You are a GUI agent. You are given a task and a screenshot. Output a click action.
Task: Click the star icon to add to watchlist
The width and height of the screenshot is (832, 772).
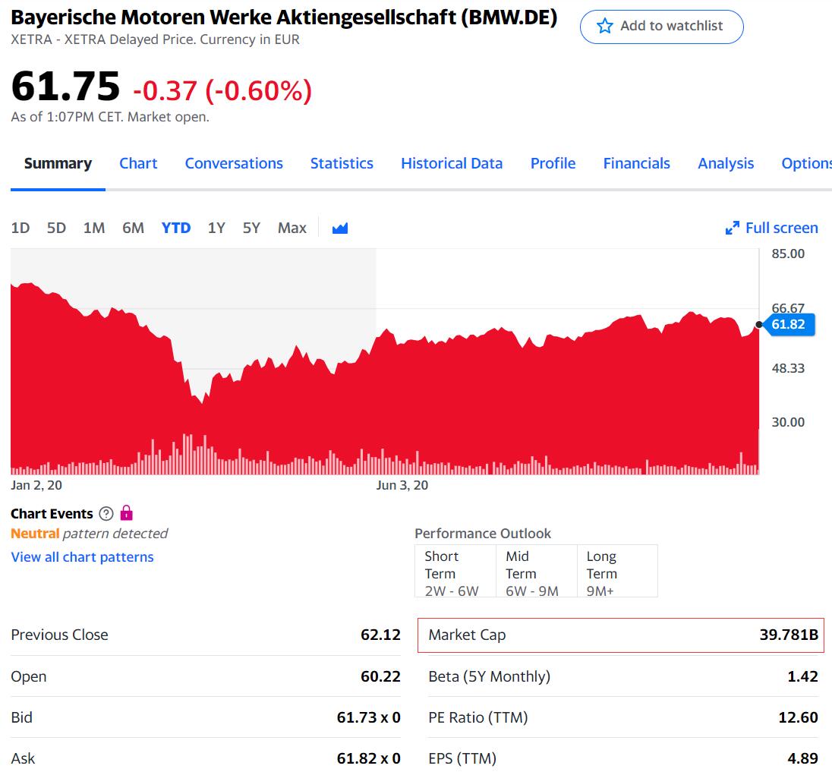click(x=604, y=26)
